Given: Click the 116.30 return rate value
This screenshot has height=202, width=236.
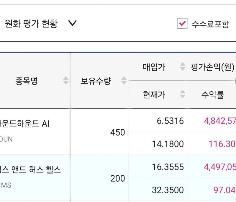Looking at the screenshot, I should pos(222,144).
